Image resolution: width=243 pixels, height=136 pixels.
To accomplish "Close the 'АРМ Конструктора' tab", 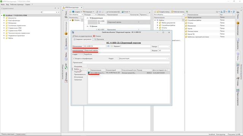I will pyautogui.click(x=81, y=8).
